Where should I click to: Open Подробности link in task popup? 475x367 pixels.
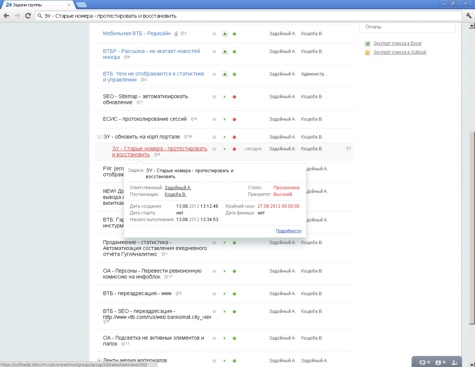pos(289,231)
